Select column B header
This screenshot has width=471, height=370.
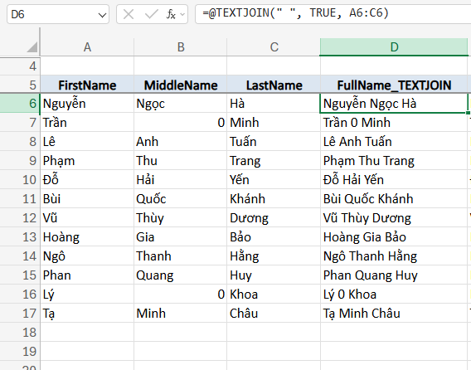(181, 47)
